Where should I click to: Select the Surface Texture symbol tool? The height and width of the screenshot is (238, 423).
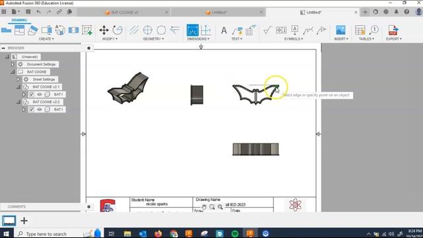tap(267, 30)
